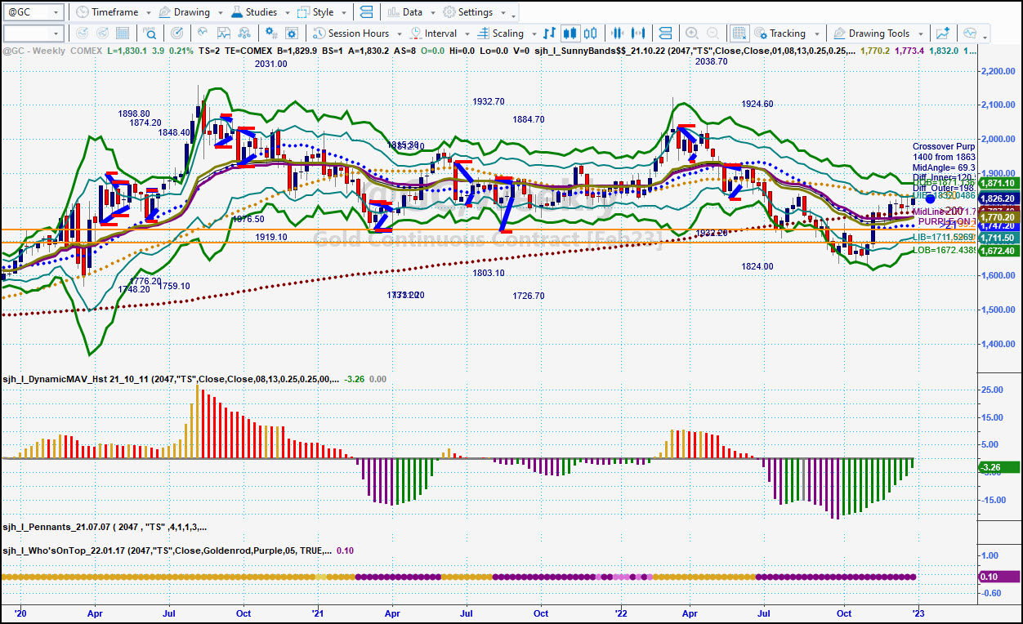Screen dimensions: 1023x624
Task: Switch to hollow candlestick chart type
Action: 590,33
